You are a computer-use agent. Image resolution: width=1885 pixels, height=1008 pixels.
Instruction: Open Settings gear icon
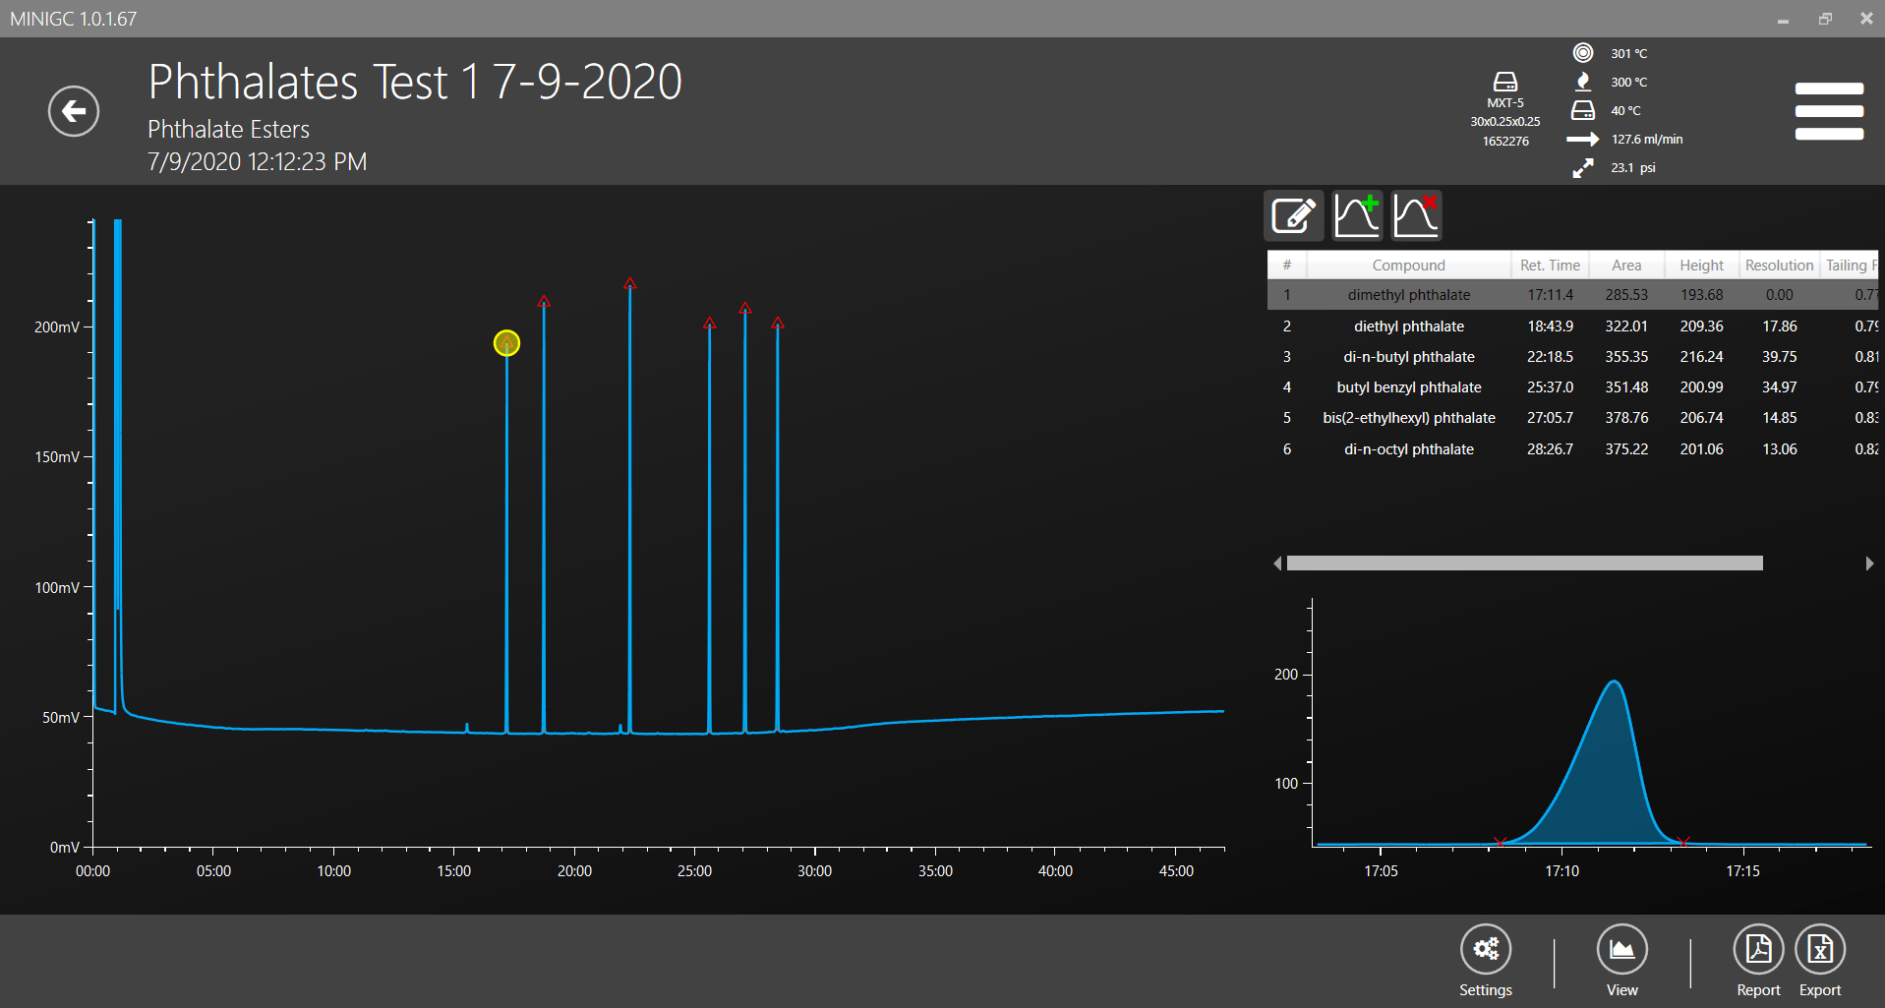click(1485, 950)
